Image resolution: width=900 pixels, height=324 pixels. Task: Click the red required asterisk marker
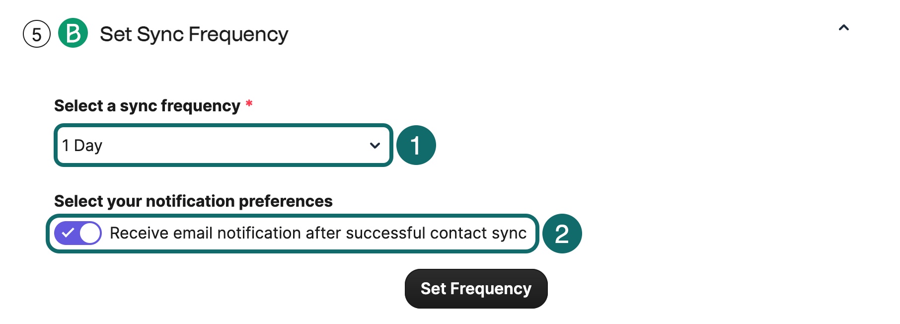pos(249,103)
